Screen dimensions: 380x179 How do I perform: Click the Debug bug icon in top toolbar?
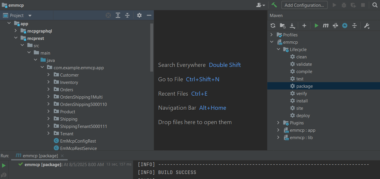tap(344, 5)
